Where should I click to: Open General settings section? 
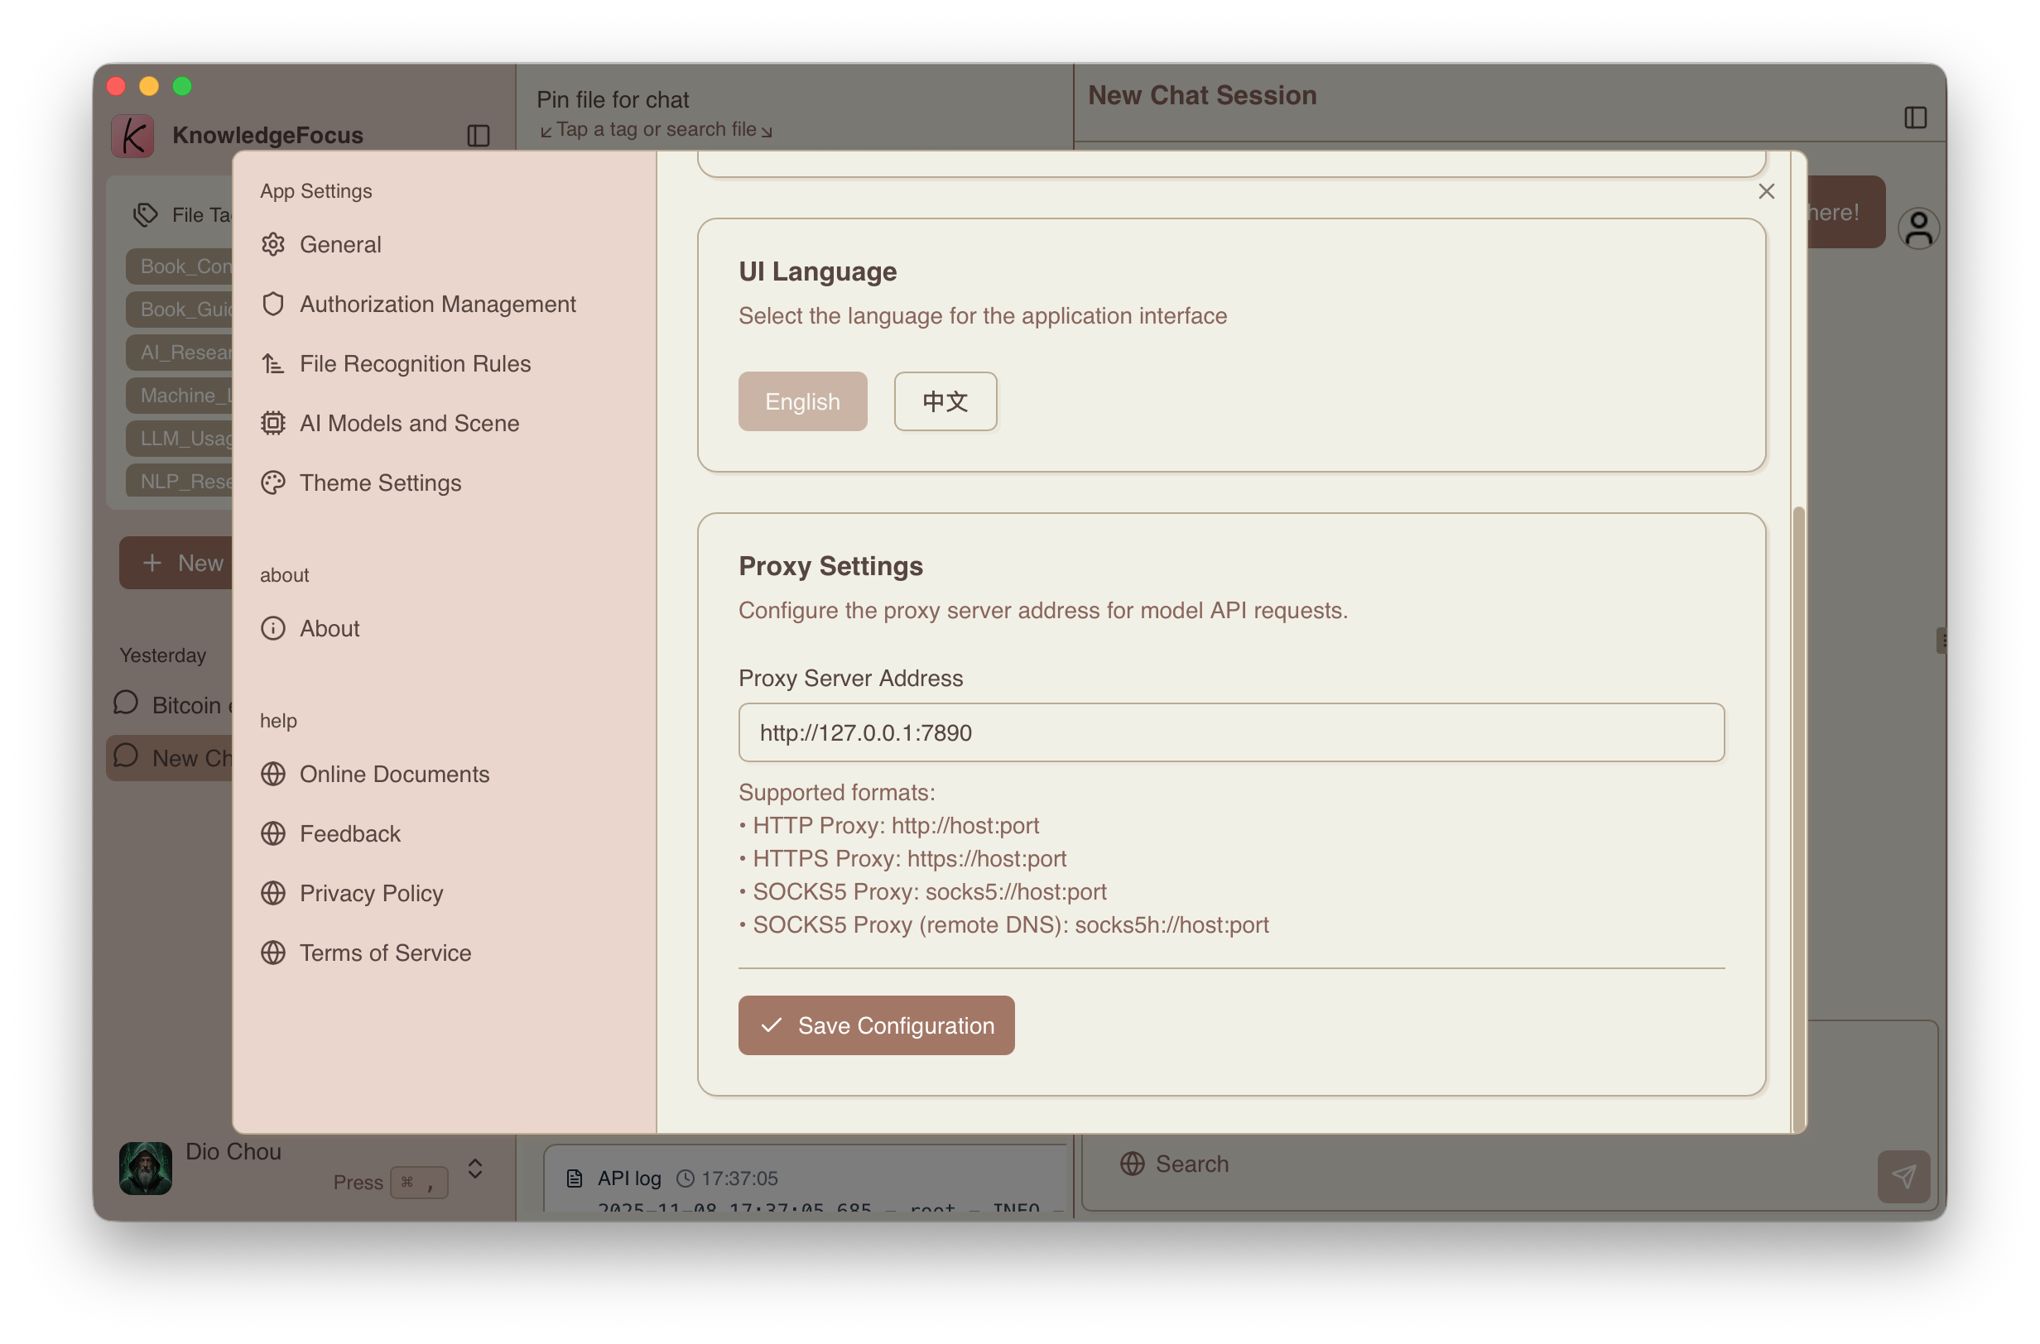tap(340, 244)
